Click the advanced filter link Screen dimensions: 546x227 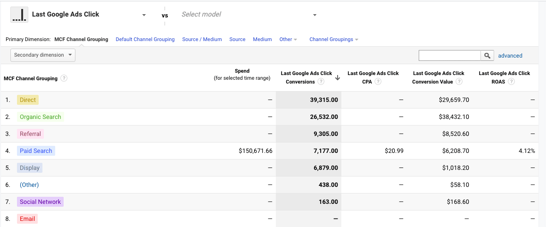(510, 56)
